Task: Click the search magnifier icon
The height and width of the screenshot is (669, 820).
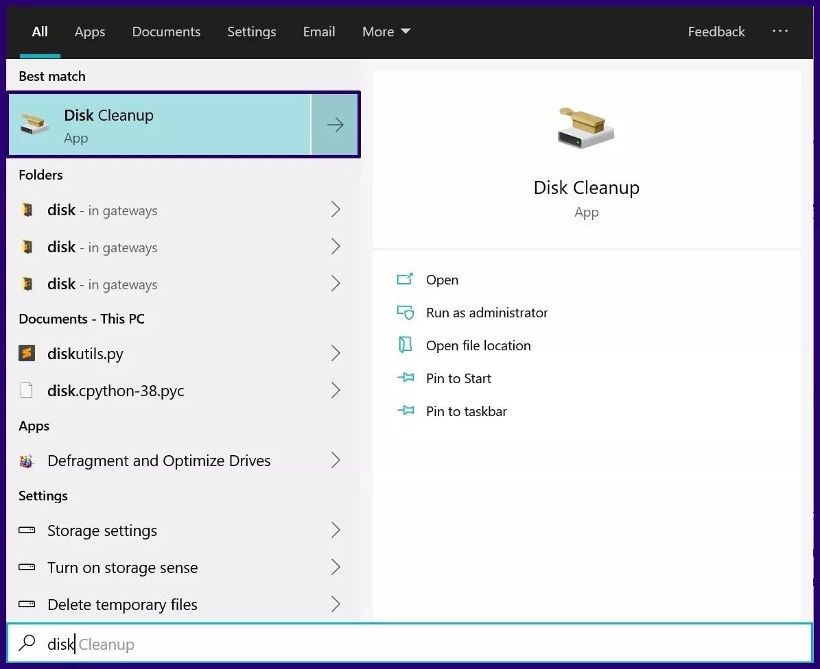Action: coord(27,643)
